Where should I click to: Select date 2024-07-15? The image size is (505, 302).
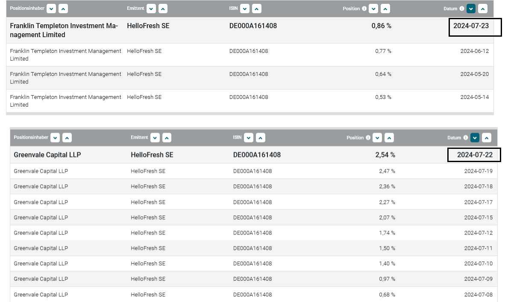[x=478, y=218]
